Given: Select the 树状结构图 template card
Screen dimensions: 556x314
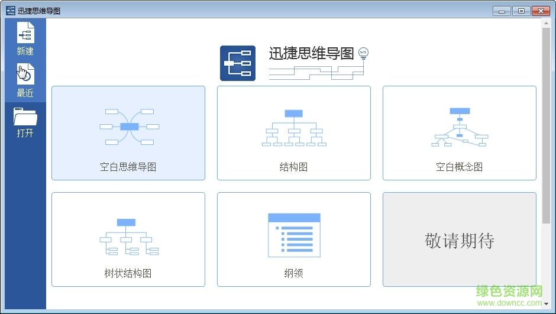Looking at the screenshot, I should point(128,239).
